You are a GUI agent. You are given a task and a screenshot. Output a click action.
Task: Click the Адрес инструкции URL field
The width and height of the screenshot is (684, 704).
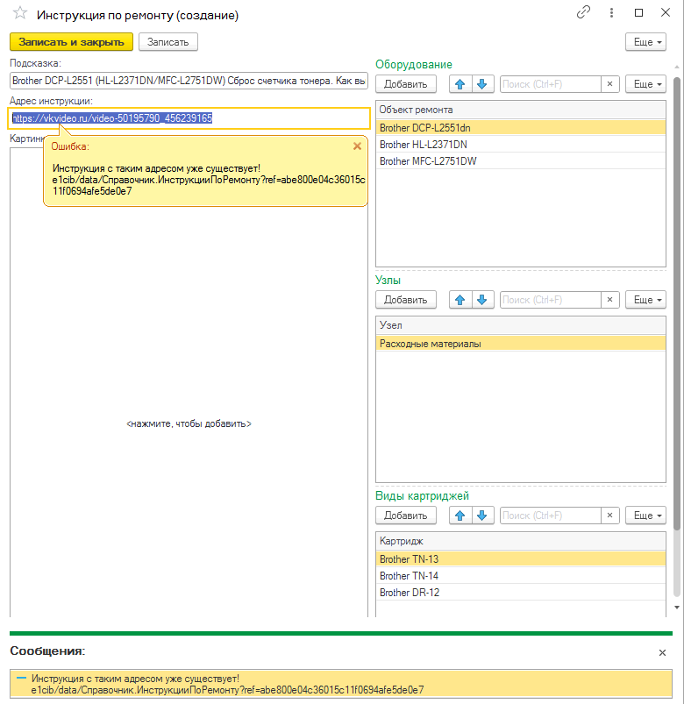(189, 118)
